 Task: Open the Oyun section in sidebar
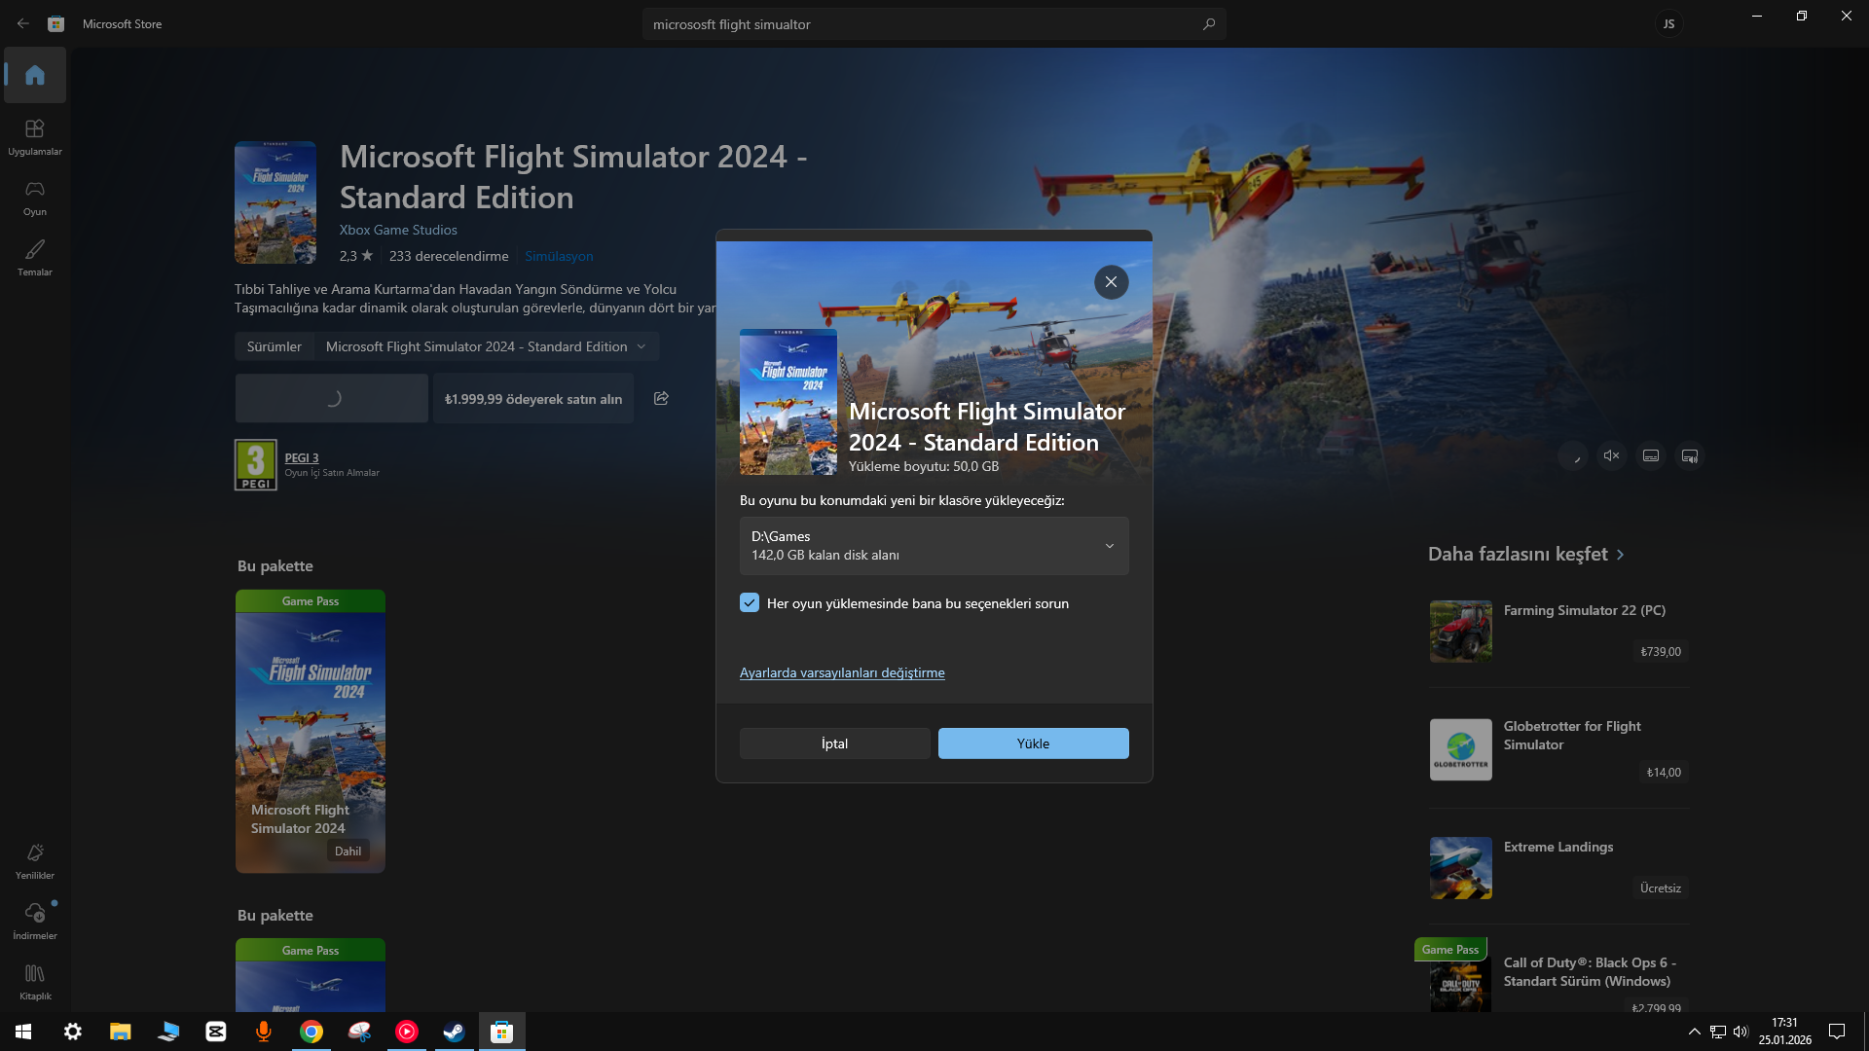[35, 198]
